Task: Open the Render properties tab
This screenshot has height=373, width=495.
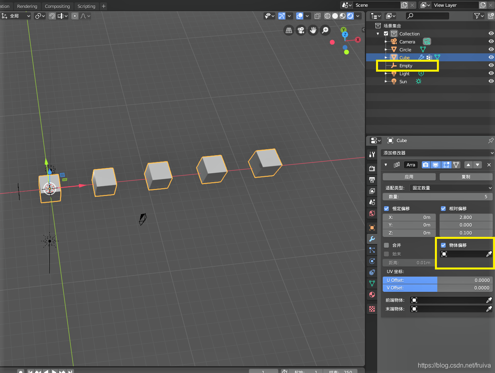Action: (x=372, y=168)
